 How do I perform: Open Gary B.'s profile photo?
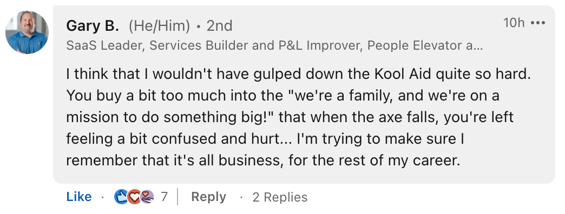tap(27, 32)
